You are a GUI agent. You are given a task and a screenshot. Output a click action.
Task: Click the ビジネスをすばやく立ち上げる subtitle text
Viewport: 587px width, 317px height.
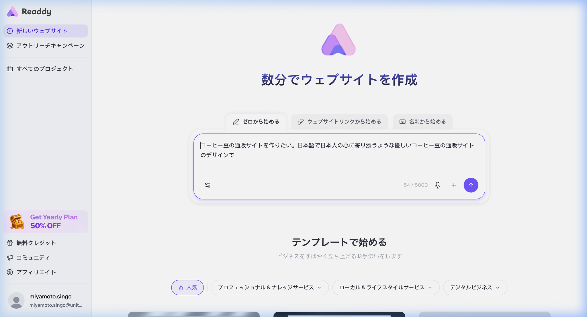point(339,256)
